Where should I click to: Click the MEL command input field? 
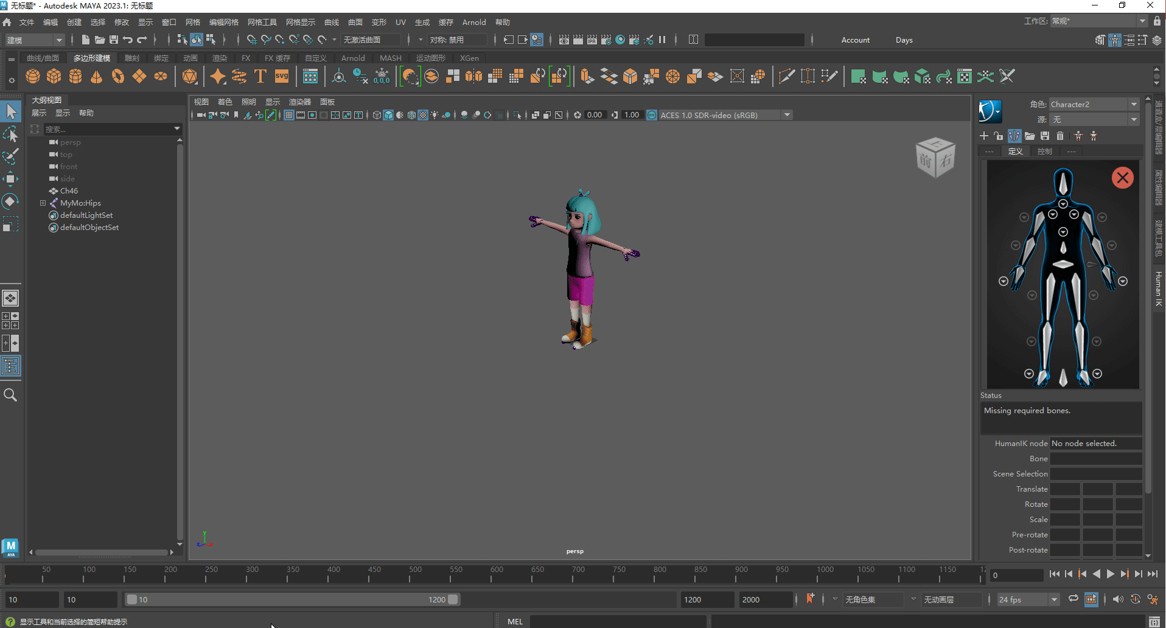click(618, 621)
